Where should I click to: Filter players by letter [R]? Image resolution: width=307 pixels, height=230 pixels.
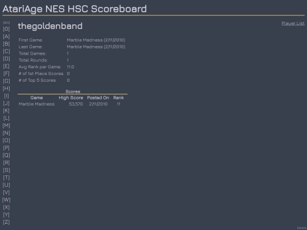(x=6, y=163)
